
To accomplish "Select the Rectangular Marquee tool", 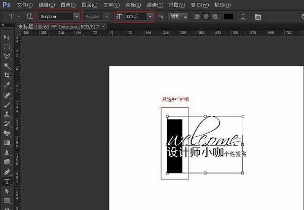I will [7, 47].
